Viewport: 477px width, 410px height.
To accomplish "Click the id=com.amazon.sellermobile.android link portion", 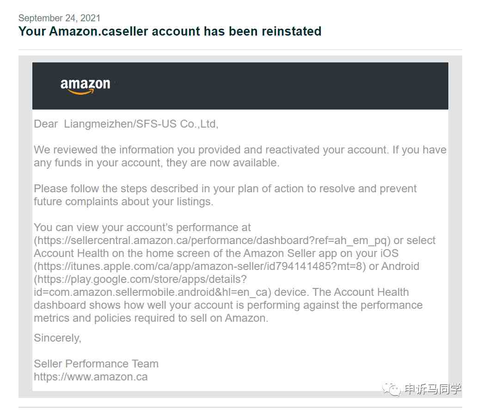I will coord(153,292).
